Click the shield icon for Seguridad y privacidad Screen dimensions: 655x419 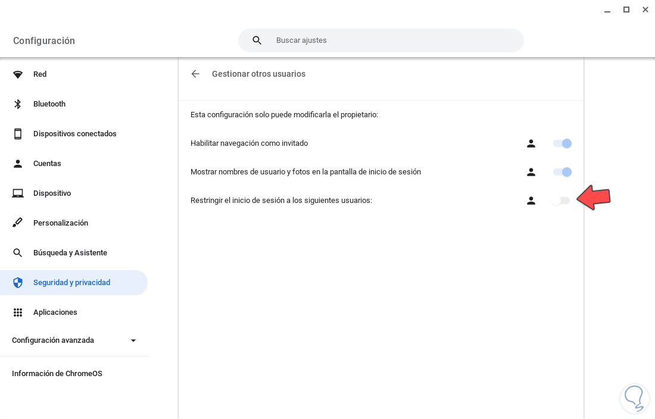pyautogui.click(x=18, y=283)
